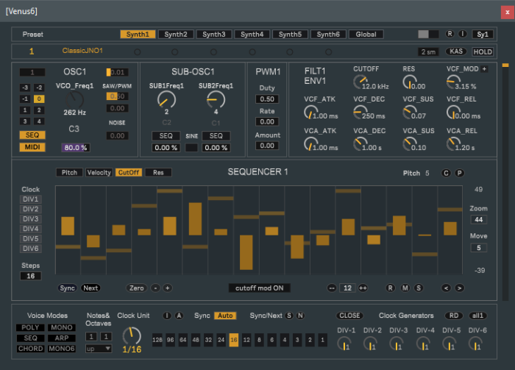Click the sequencer M round button
515x370 pixels.
tap(405, 288)
